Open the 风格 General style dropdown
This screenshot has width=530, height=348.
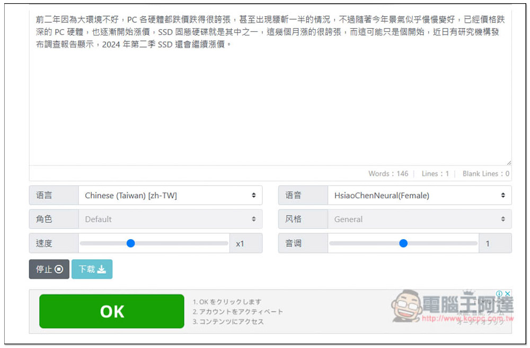tap(419, 219)
